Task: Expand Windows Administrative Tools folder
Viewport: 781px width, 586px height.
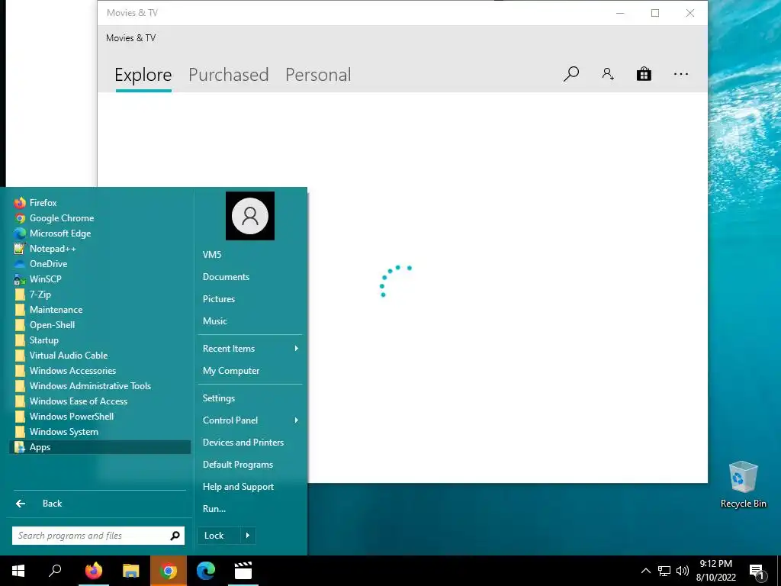Action: (100, 386)
